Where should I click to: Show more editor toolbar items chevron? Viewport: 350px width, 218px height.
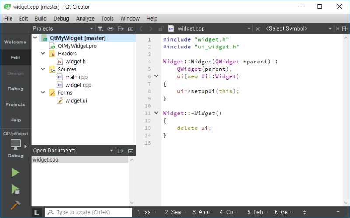[x=337, y=28]
